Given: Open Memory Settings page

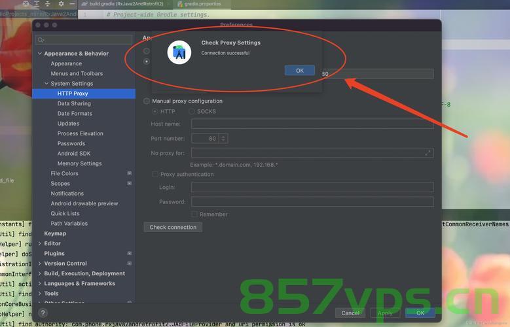Looking at the screenshot, I should coord(79,163).
